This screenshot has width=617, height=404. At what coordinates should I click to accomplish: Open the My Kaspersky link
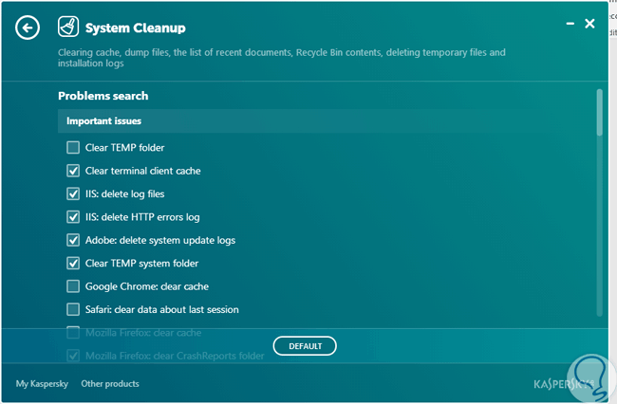pos(42,384)
